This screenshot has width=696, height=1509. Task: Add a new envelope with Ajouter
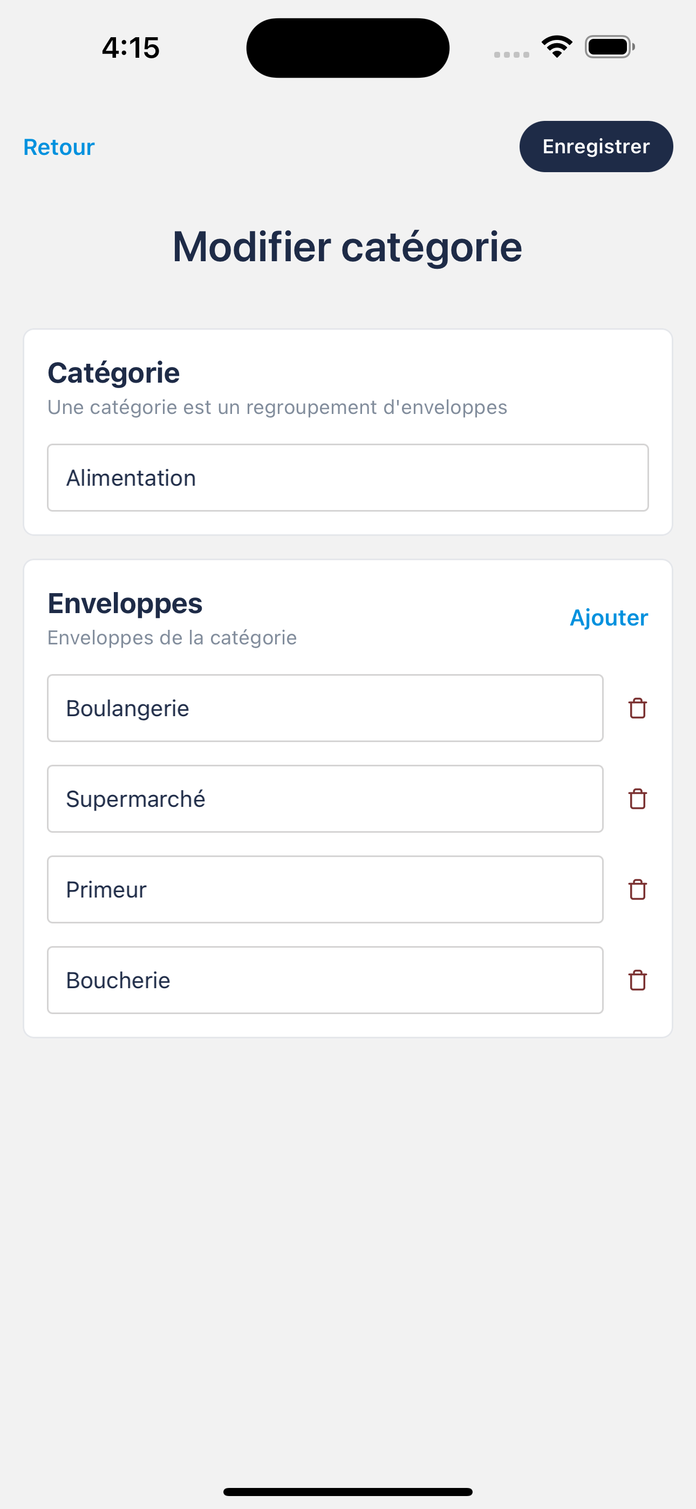pyautogui.click(x=609, y=617)
